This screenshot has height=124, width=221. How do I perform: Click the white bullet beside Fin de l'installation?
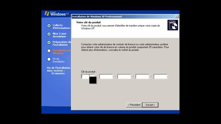49,59
